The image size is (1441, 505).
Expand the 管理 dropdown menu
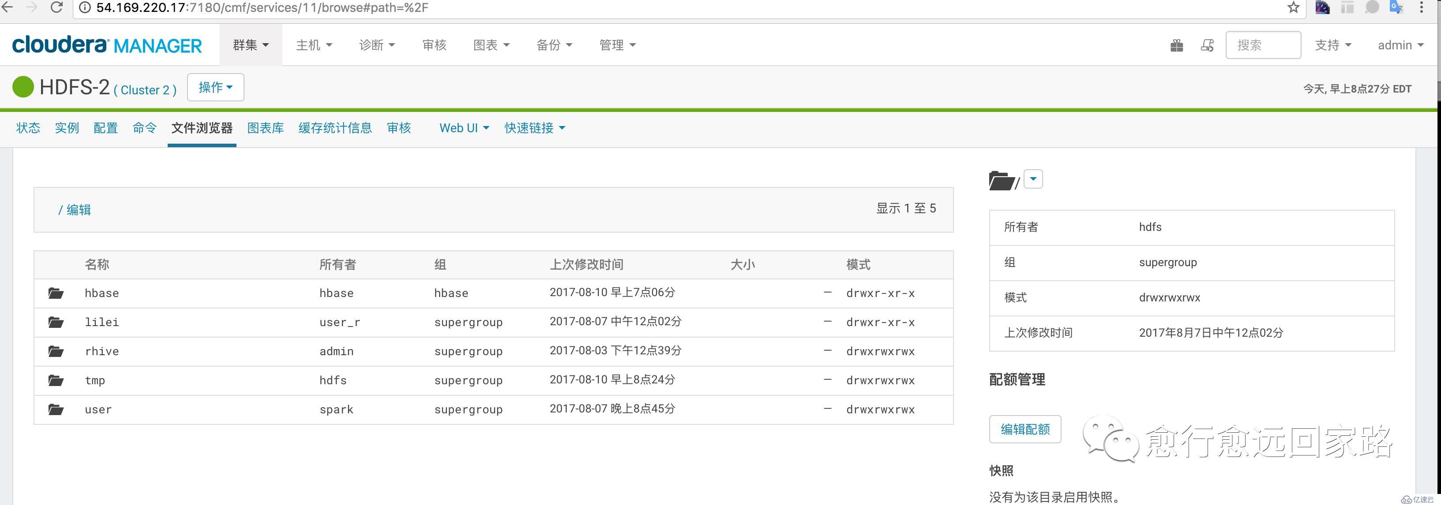coord(618,45)
